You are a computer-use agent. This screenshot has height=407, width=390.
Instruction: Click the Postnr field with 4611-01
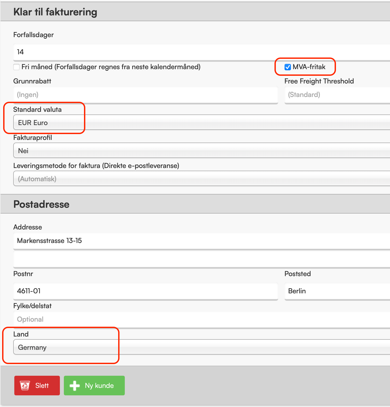(146, 291)
